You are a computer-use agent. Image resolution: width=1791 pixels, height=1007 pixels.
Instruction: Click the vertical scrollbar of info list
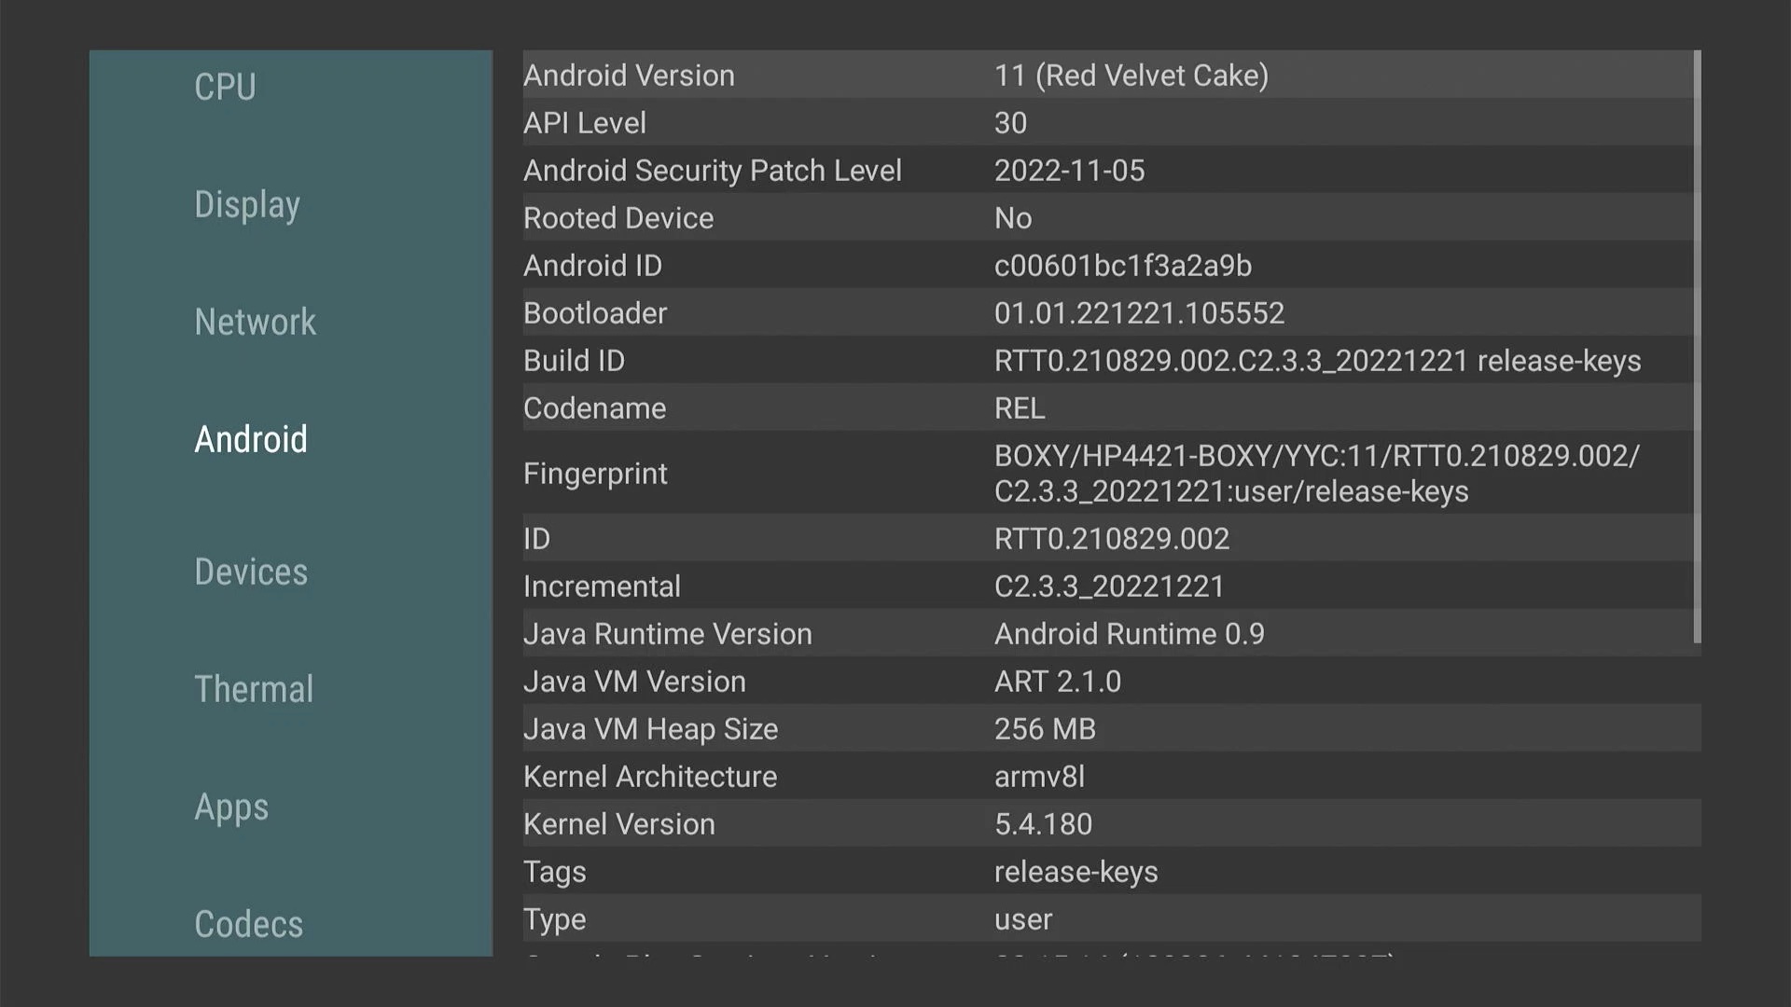click(1697, 347)
